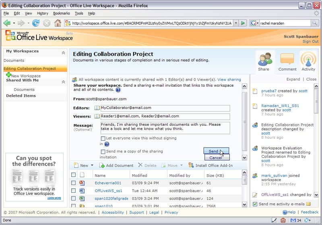This screenshot has height=225, width=322.
Task: Click the help icon after 'without signing in'
Action: click(107, 144)
